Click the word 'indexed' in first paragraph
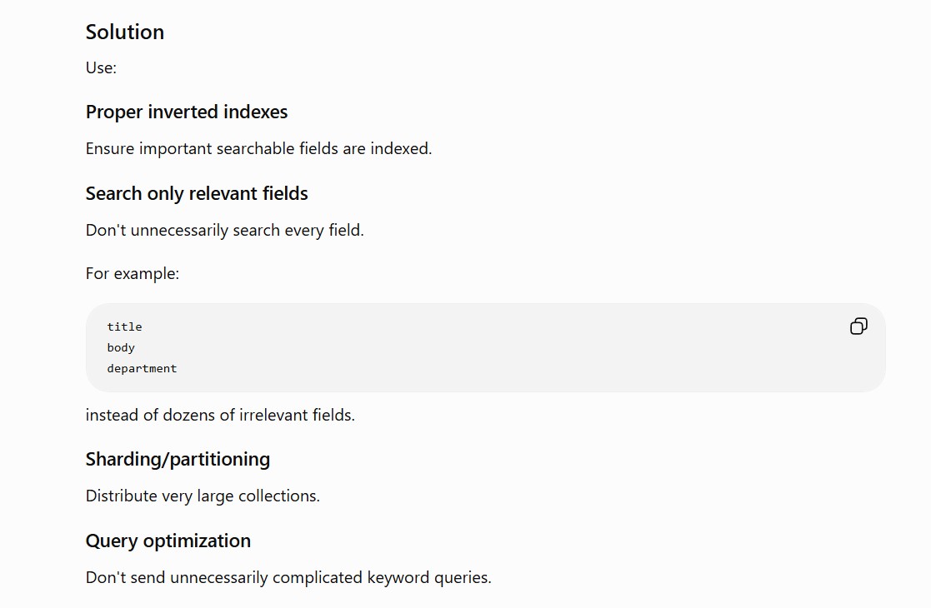This screenshot has width=931, height=608. tap(401, 148)
